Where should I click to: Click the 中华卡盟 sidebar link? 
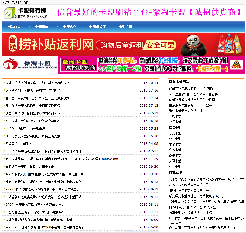click(x=176, y=166)
